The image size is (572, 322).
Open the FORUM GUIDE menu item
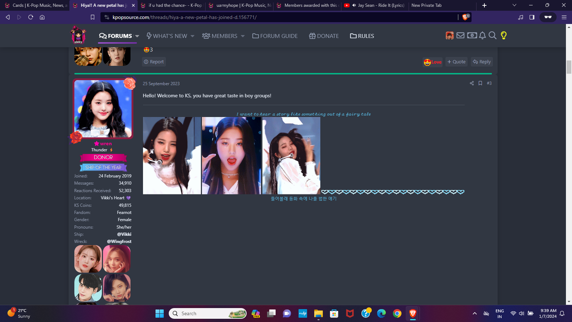point(275,36)
